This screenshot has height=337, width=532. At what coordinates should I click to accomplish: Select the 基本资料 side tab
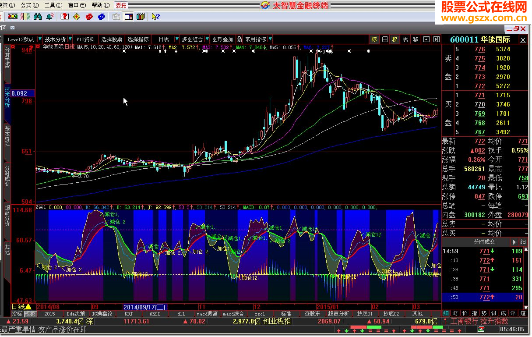pyautogui.click(x=7, y=136)
